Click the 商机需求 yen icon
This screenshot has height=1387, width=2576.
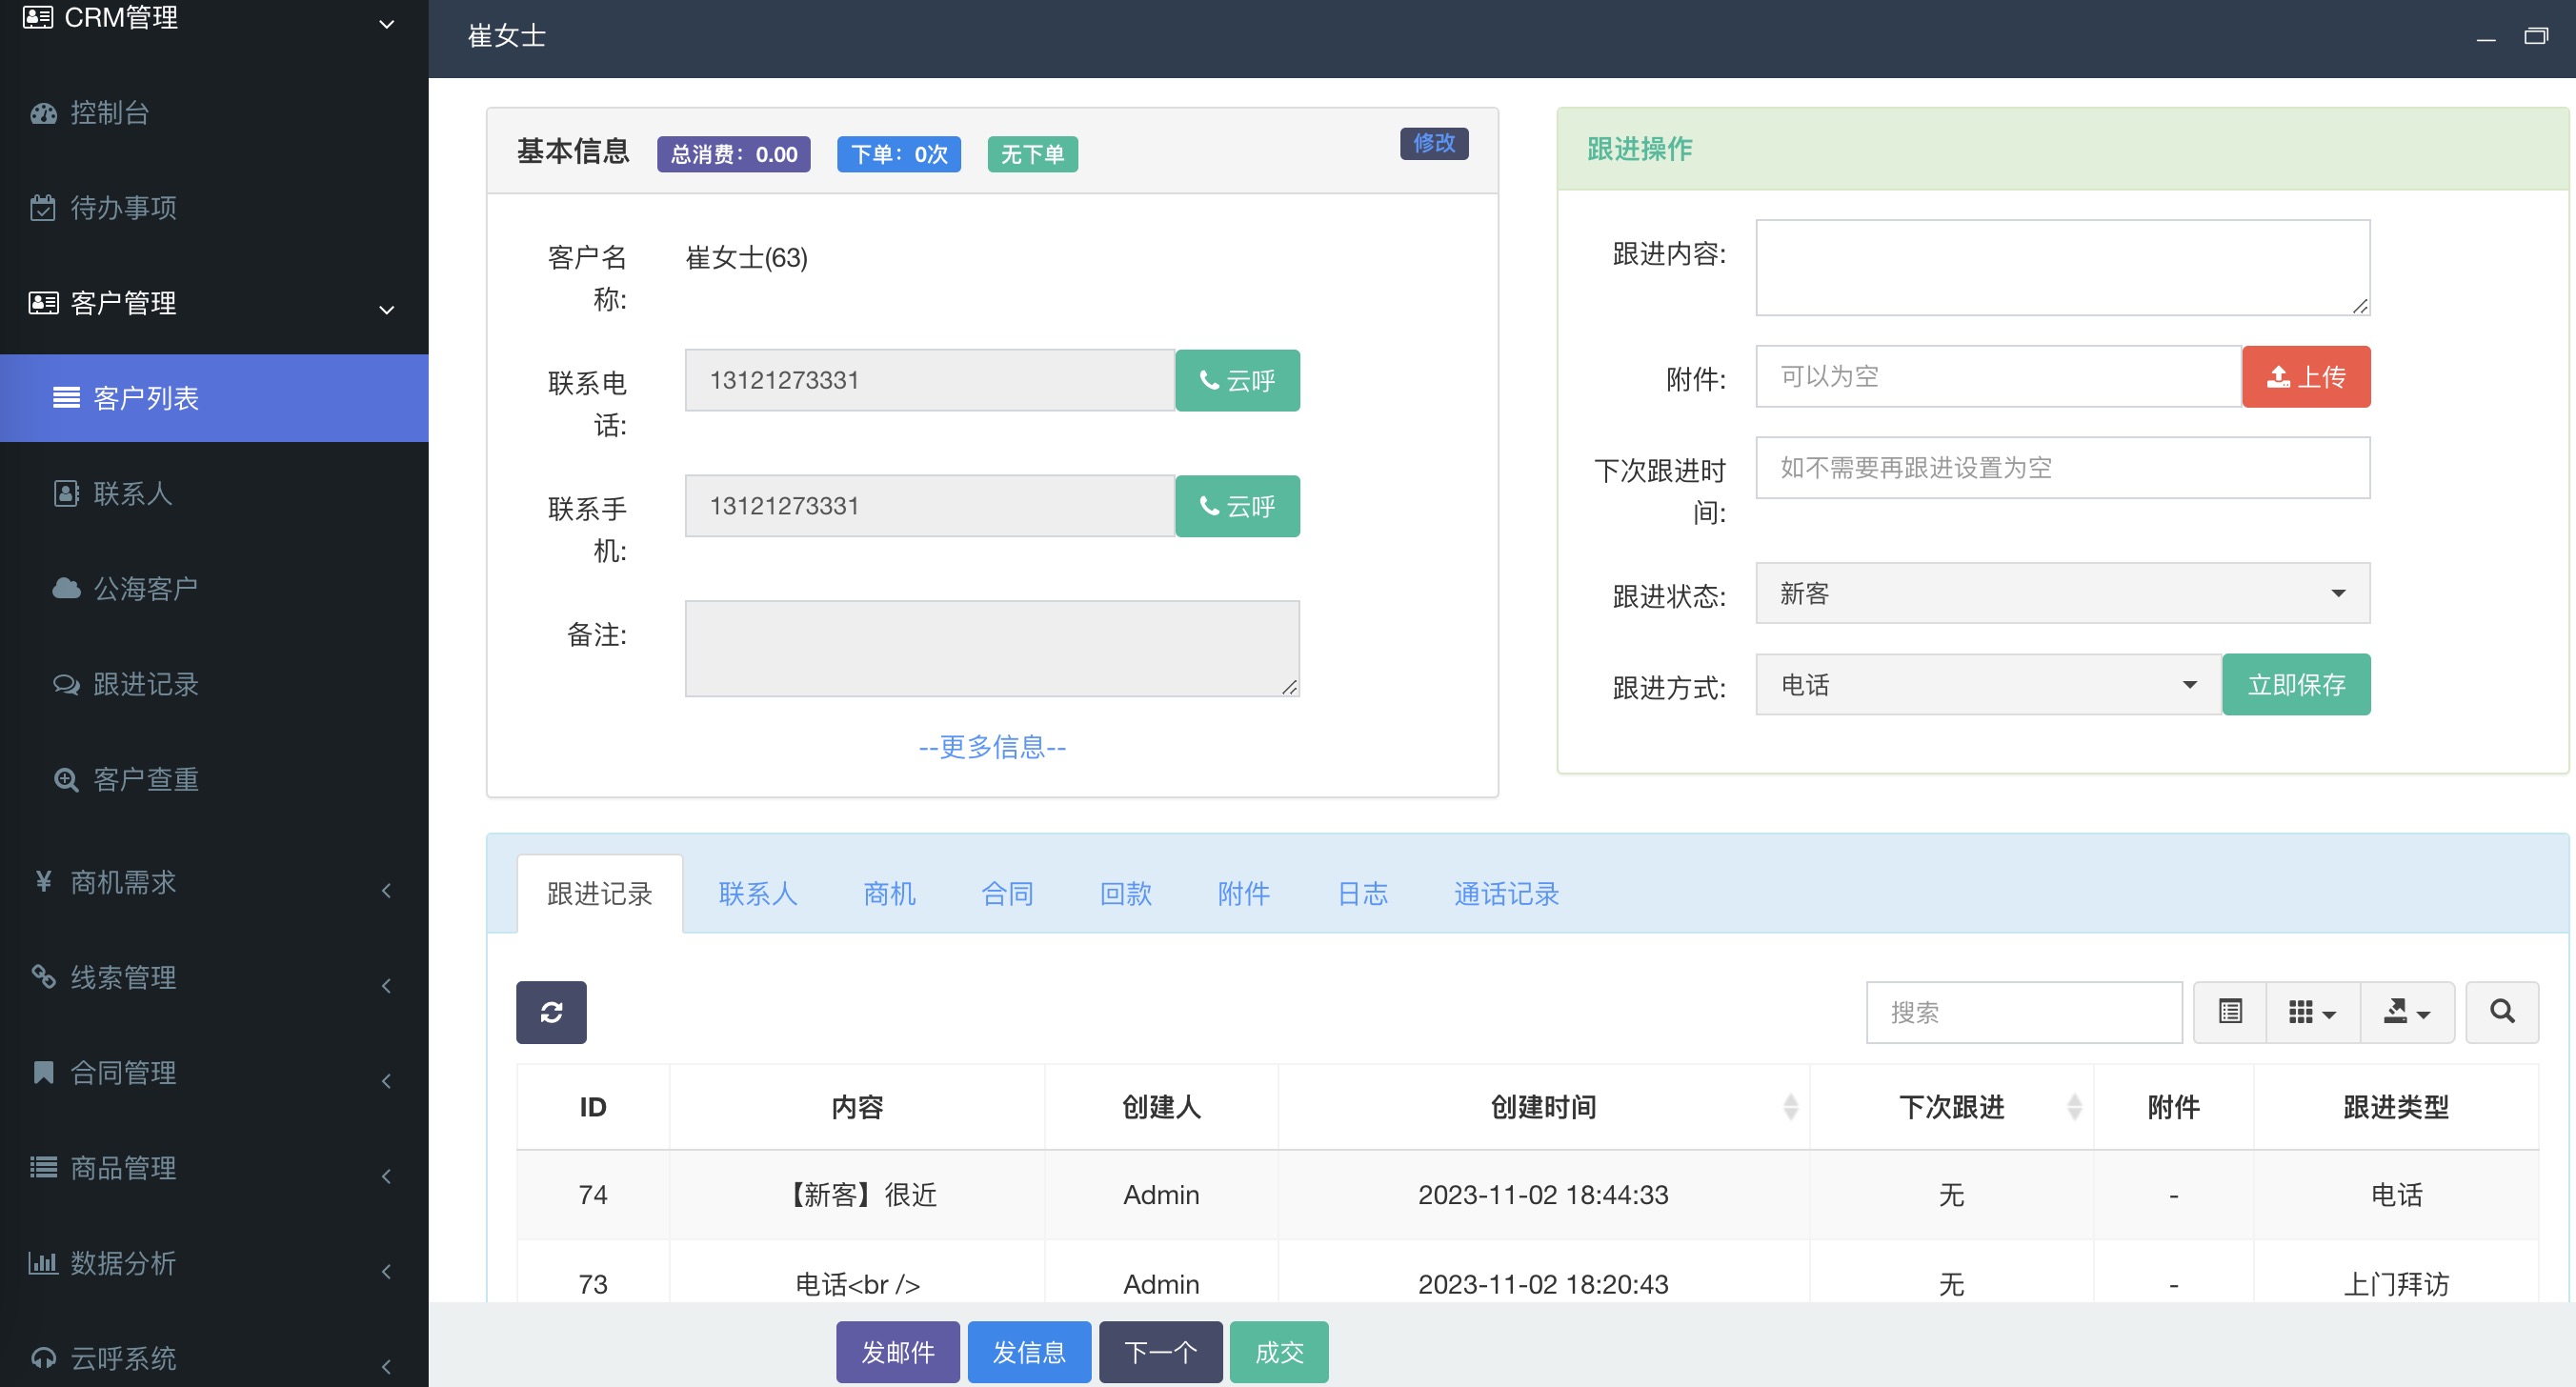tap(43, 881)
